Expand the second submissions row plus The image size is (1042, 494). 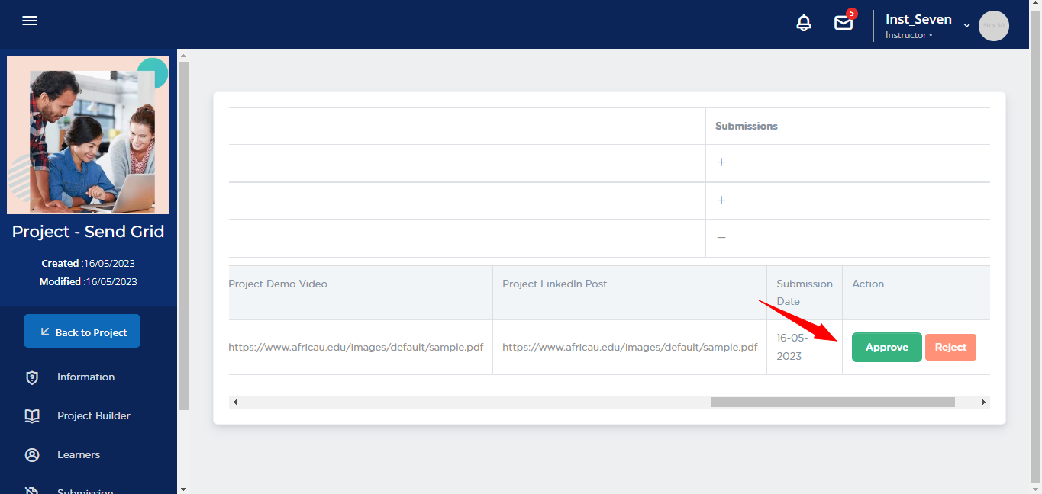coord(721,200)
